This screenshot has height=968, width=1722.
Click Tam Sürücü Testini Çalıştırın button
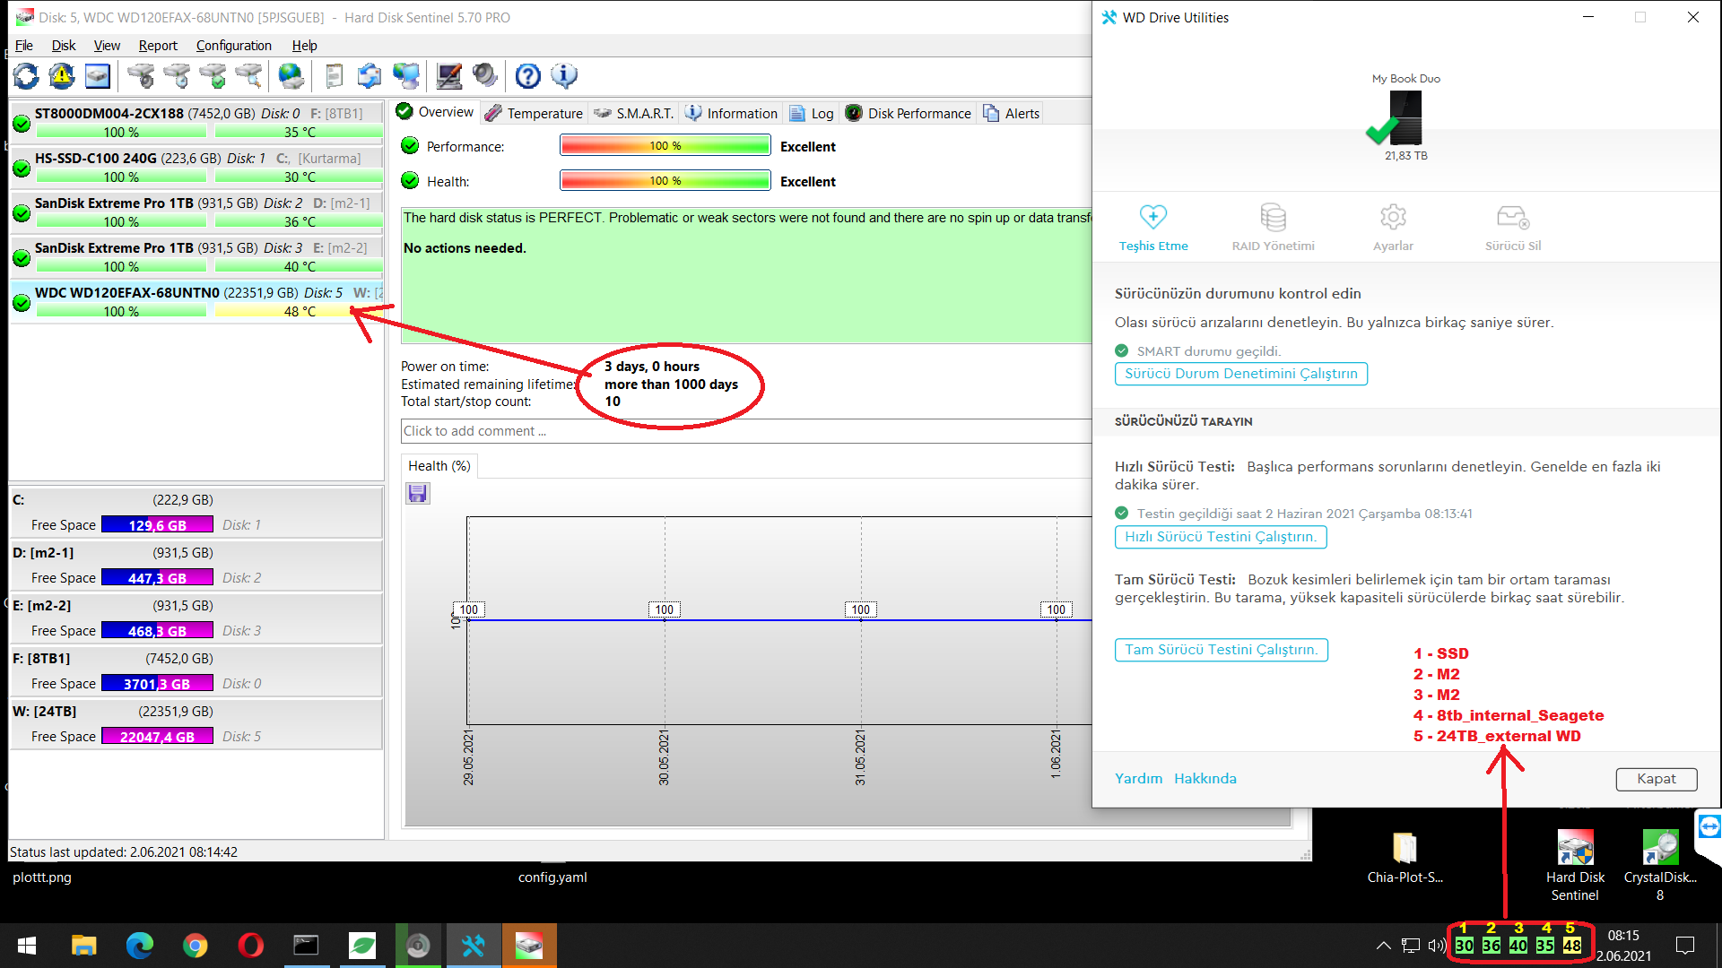(1221, 650)
